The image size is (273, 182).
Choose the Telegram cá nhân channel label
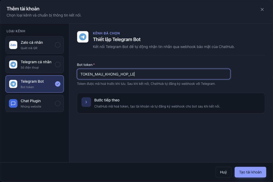click(x=36, y=62)
